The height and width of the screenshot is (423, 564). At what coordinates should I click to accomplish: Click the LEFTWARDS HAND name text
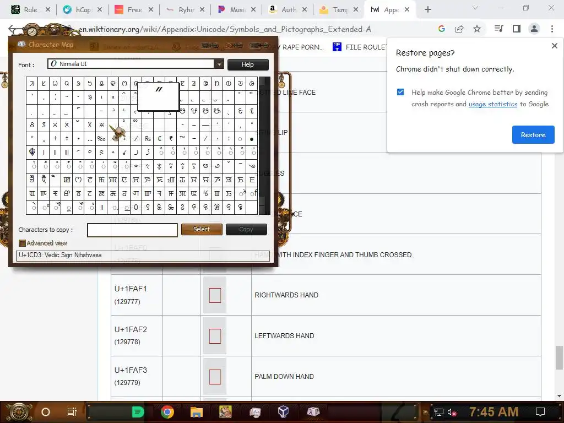(x=284, y=335)
